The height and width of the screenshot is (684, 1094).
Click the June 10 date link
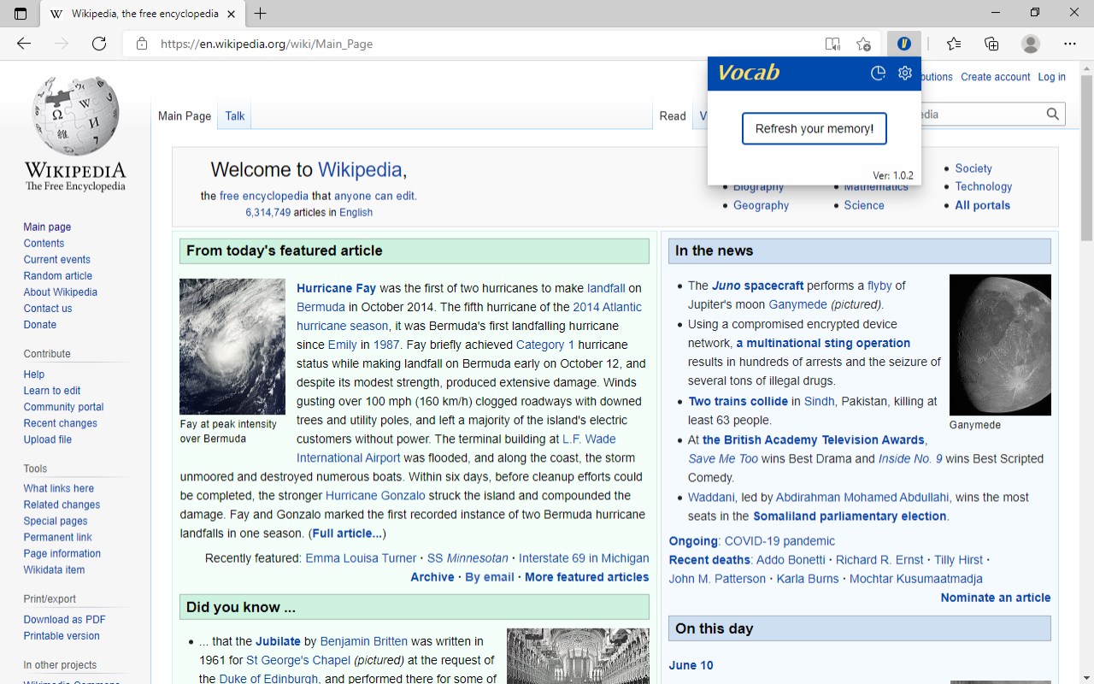pyautogui.click(x=691, y=665)
